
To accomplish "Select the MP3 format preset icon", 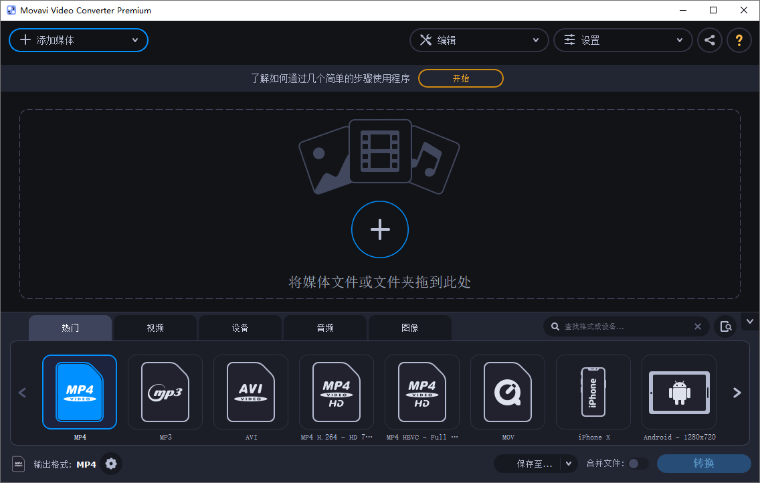I will pyautogui.click(x=165, y=392).
